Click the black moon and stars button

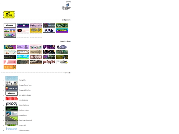tap(49, 52)
